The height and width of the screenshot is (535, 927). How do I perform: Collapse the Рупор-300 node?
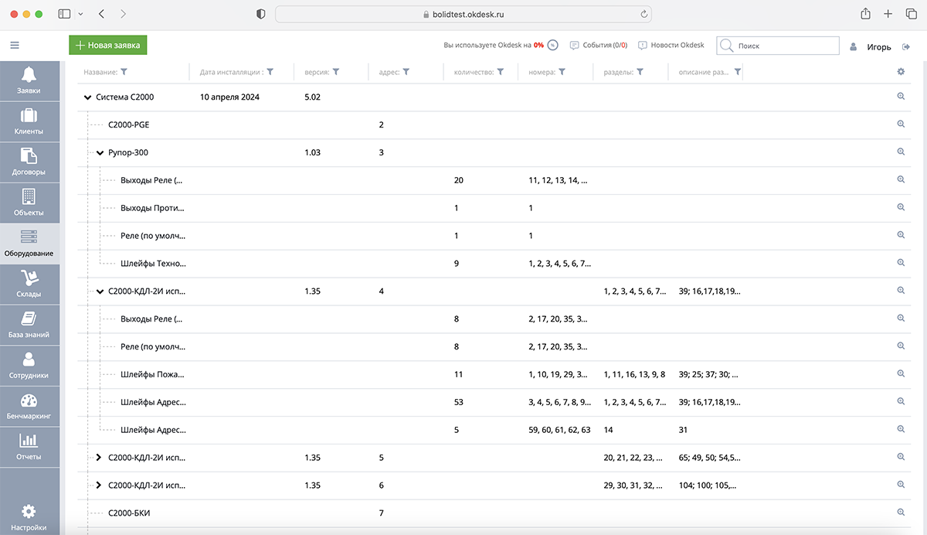pos(100,153)
